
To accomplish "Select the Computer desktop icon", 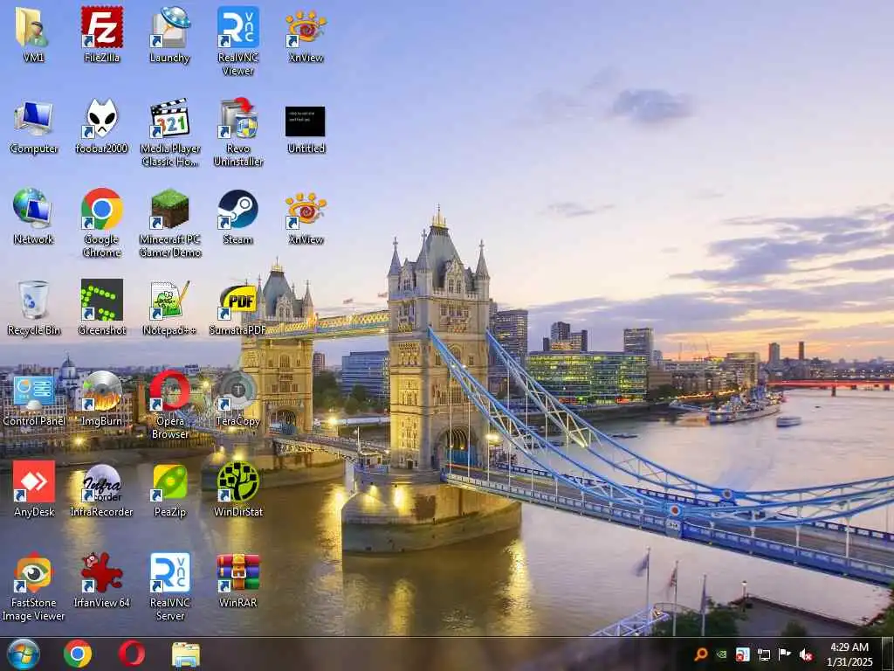I will pos(33,119).
